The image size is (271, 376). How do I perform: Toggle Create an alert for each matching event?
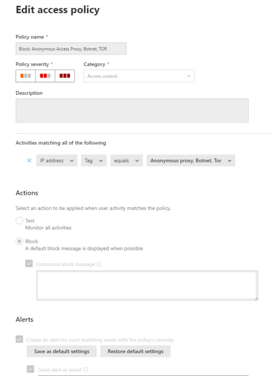coord(19,340)
